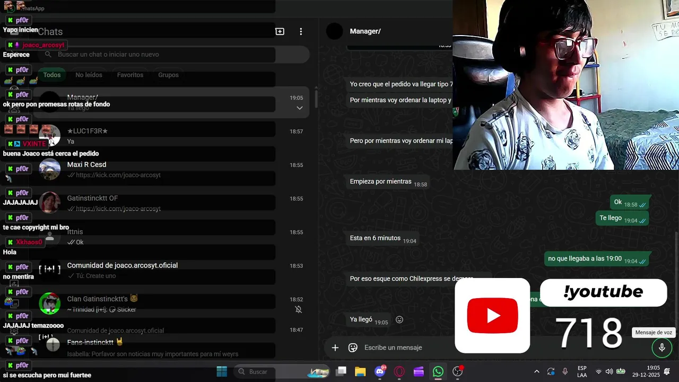Open Manager/ contact name in chat header

click(x=365, y=31)
